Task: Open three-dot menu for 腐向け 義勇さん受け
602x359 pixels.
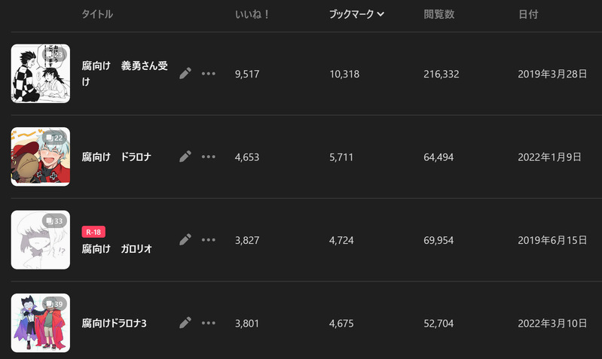Action: [209, 74]
